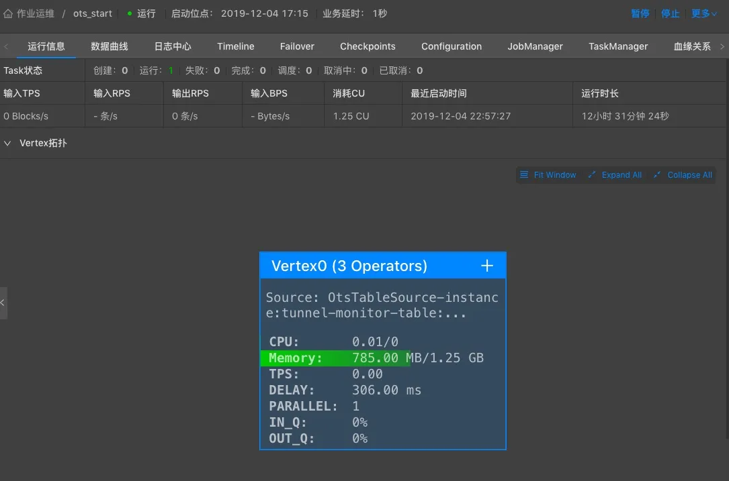Click the 2019-12-04 22:57:27 start time
729x481 pixels.
[460, 116]
